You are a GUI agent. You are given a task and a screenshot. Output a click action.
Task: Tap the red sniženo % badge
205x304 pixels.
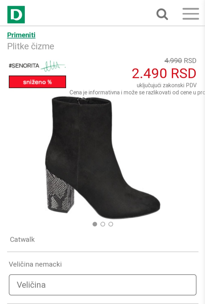[x=37, y=82]
